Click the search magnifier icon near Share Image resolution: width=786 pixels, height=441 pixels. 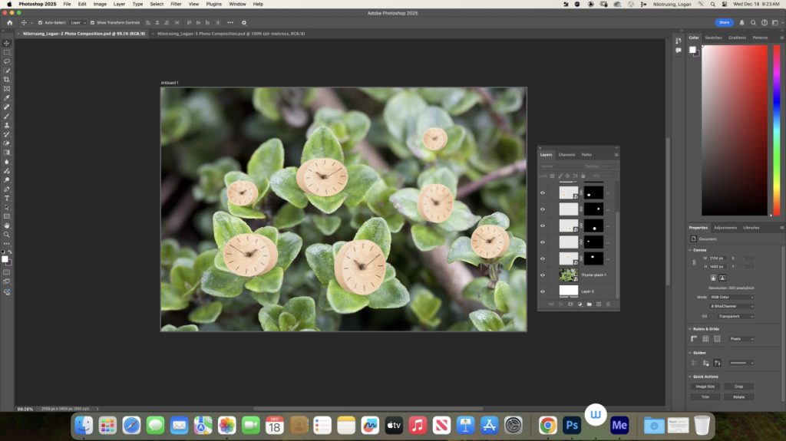(x=752, y=22)
